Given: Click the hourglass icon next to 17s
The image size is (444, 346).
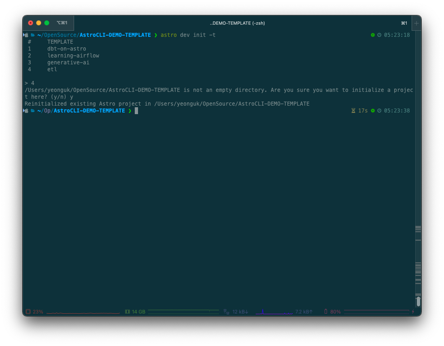Looking at the screenshot, I should [353, 111].
